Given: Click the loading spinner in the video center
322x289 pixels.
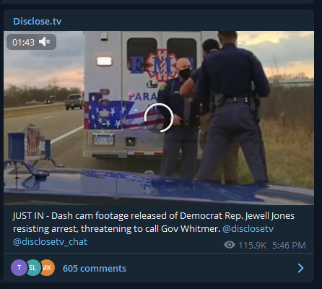Looking at the screenshot, I should point(159,118).
